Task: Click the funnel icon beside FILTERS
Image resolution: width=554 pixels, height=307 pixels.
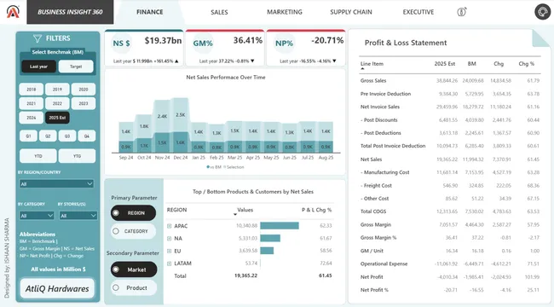Action: coord(38,38)
